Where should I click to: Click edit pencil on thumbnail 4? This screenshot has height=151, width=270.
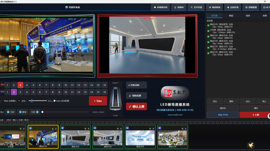118,128
